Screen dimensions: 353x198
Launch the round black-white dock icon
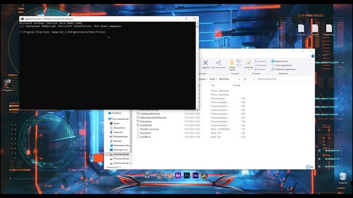161,175
